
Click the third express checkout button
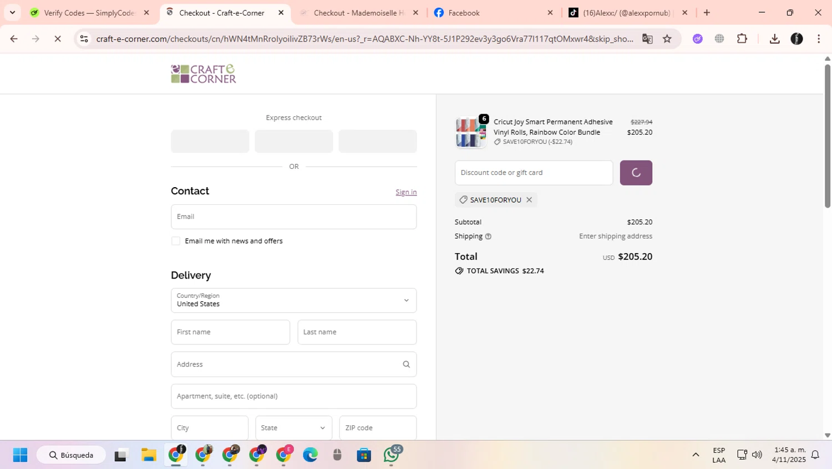point(378,141)
